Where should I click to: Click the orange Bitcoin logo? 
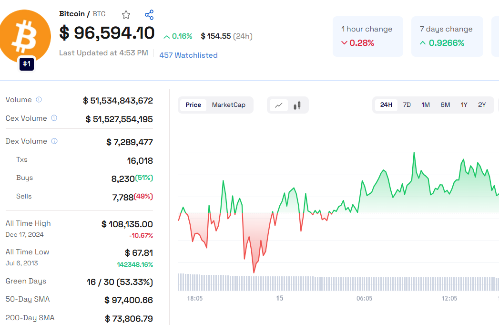coord(26,36)
